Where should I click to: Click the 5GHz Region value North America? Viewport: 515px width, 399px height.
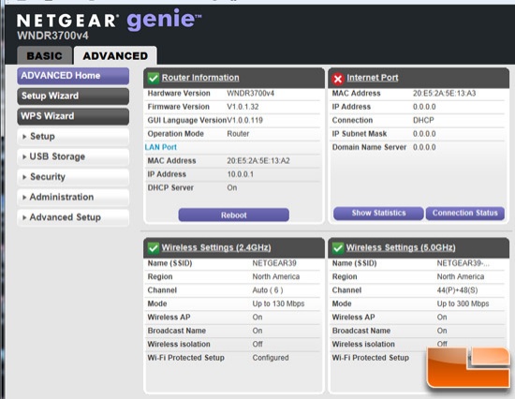tap(461, 276)
